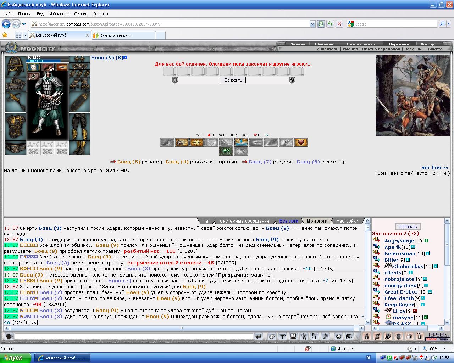454x363 pixels.
Task: Open Quick Tabs dropdown arrow
Action: tap(25, 35)
